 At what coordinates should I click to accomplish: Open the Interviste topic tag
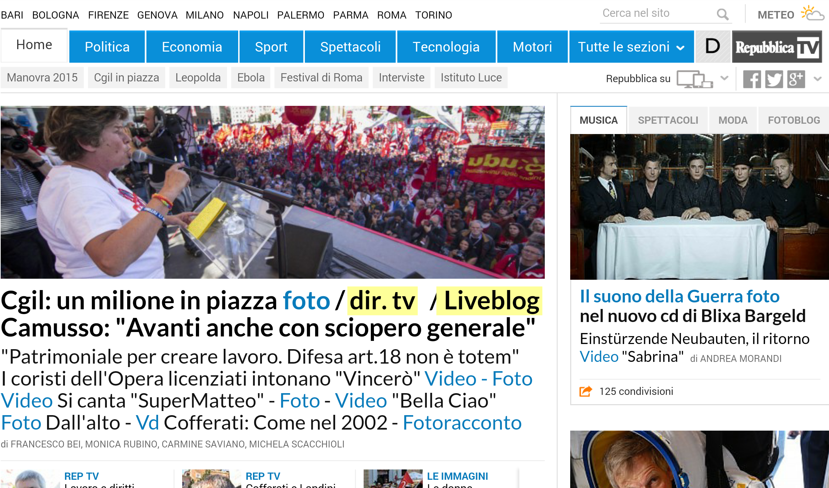point(401,78)
